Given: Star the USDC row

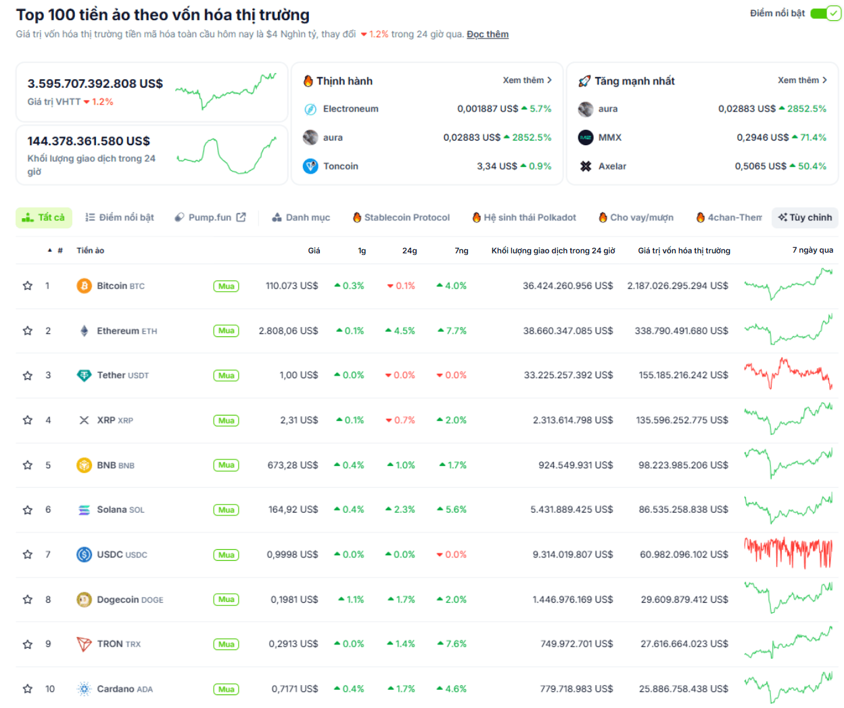Looking at the screenshot, I should click(28, 555).
